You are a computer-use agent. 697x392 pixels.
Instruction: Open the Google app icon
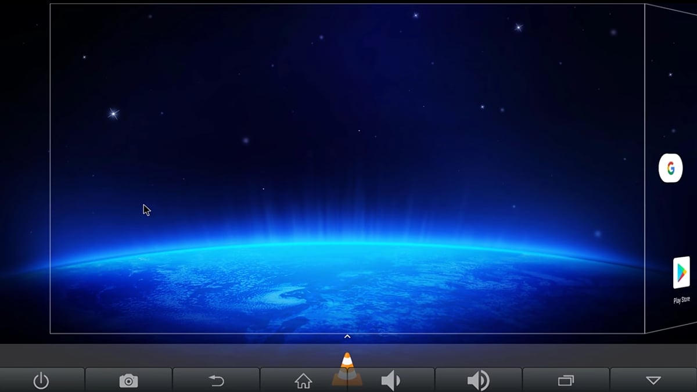(670, 168)
